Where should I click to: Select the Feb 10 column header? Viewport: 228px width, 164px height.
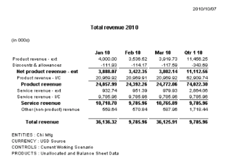[131, 53]
